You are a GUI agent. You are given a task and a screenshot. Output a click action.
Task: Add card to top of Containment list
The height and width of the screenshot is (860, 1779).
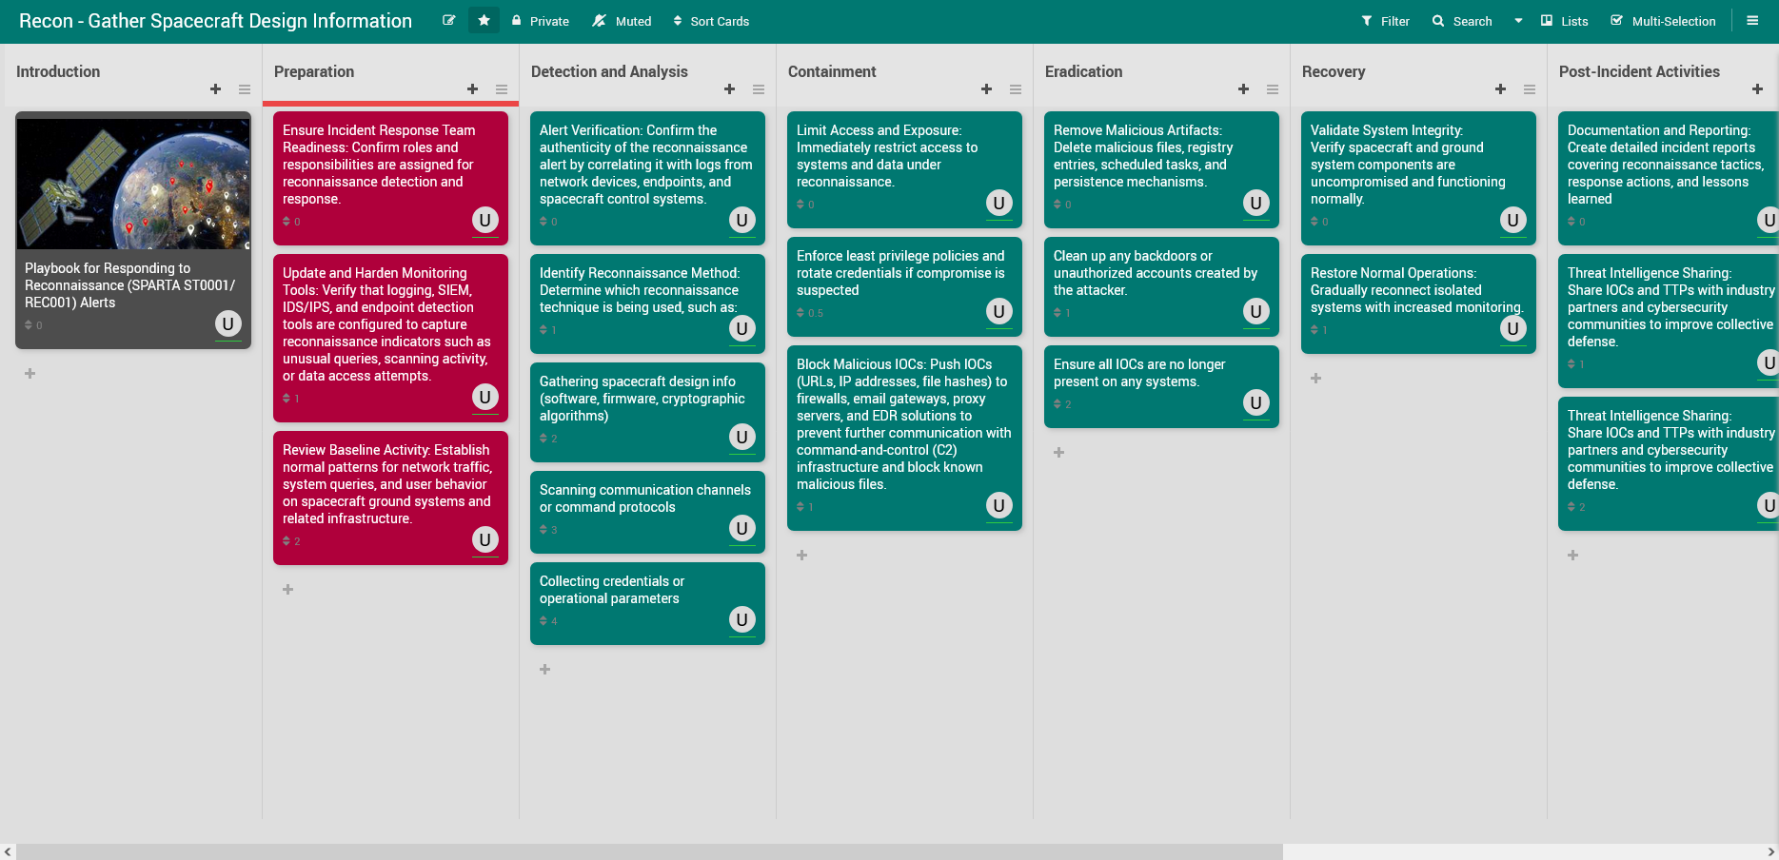(987, 89)
